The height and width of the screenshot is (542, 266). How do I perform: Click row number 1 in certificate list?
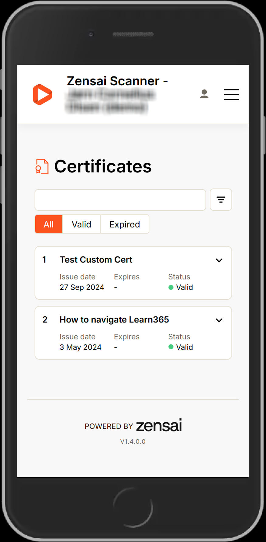pos(44,260)
